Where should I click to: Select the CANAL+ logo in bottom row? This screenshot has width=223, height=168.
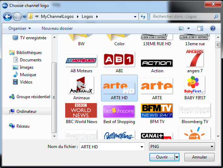pos(157,136)
